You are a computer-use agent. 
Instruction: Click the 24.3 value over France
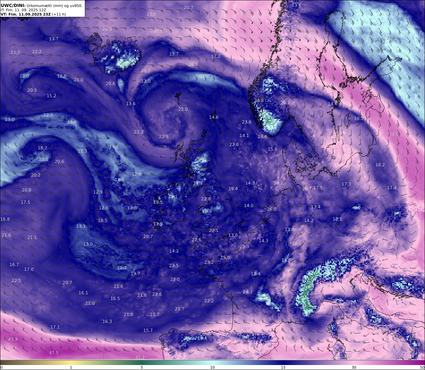(248, 292)
